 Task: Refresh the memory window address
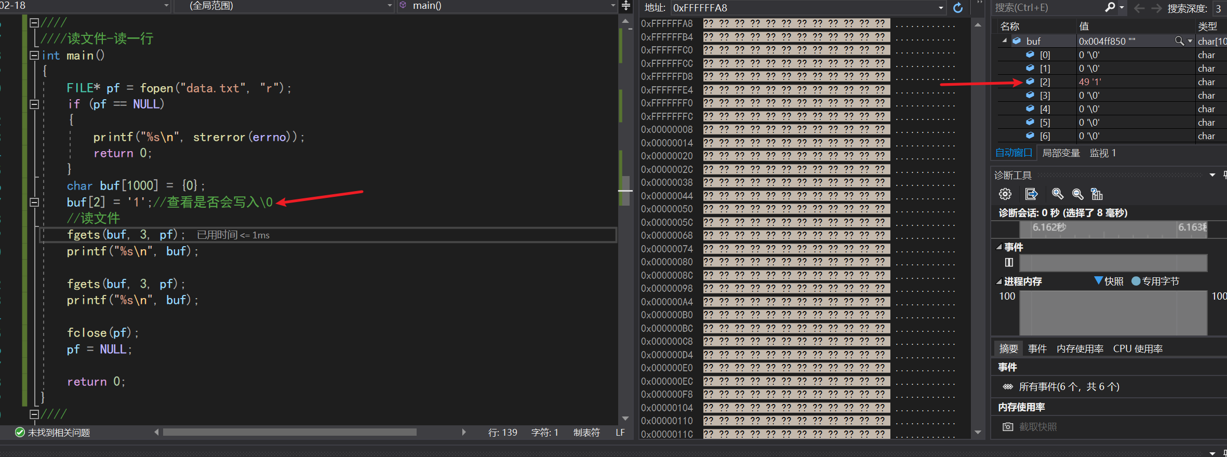(958, 8)
